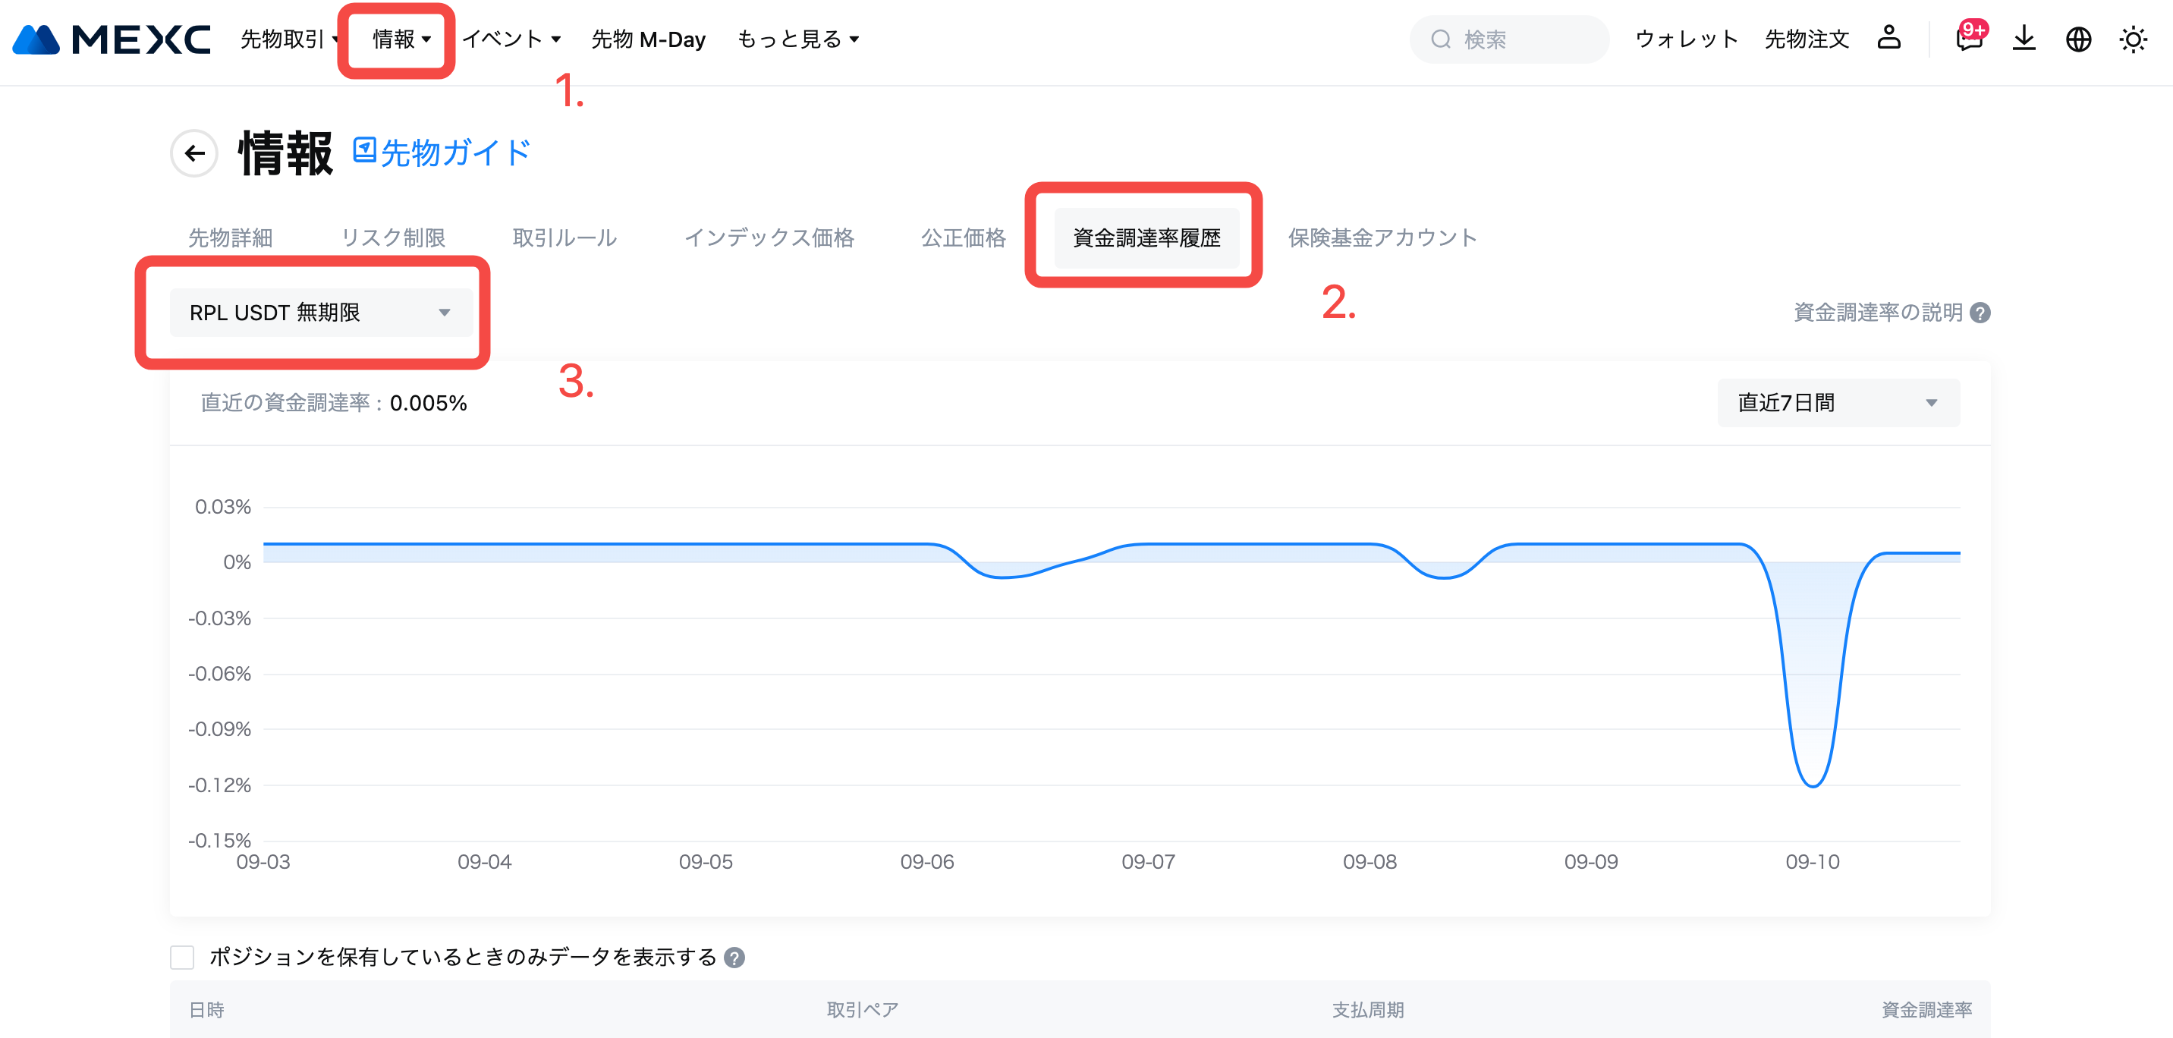Open the 直近7日間 time range dropdown

click(1838, 403)
